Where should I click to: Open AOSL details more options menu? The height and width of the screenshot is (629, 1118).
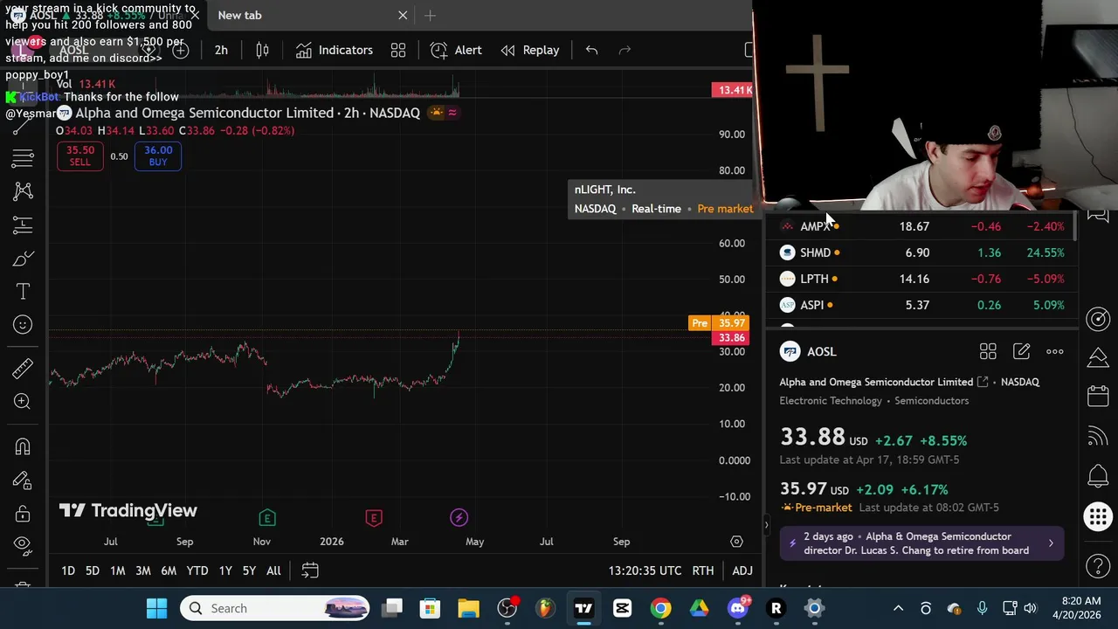[1055, 351]
